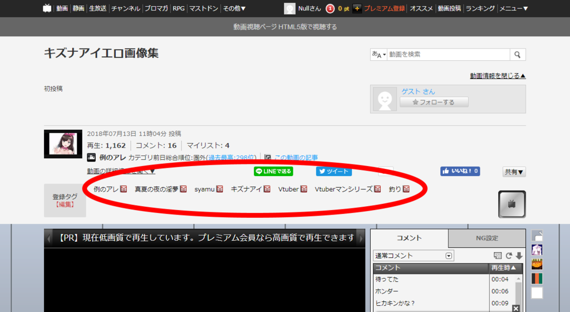Open the 例のアレ tag

(106, 189)
